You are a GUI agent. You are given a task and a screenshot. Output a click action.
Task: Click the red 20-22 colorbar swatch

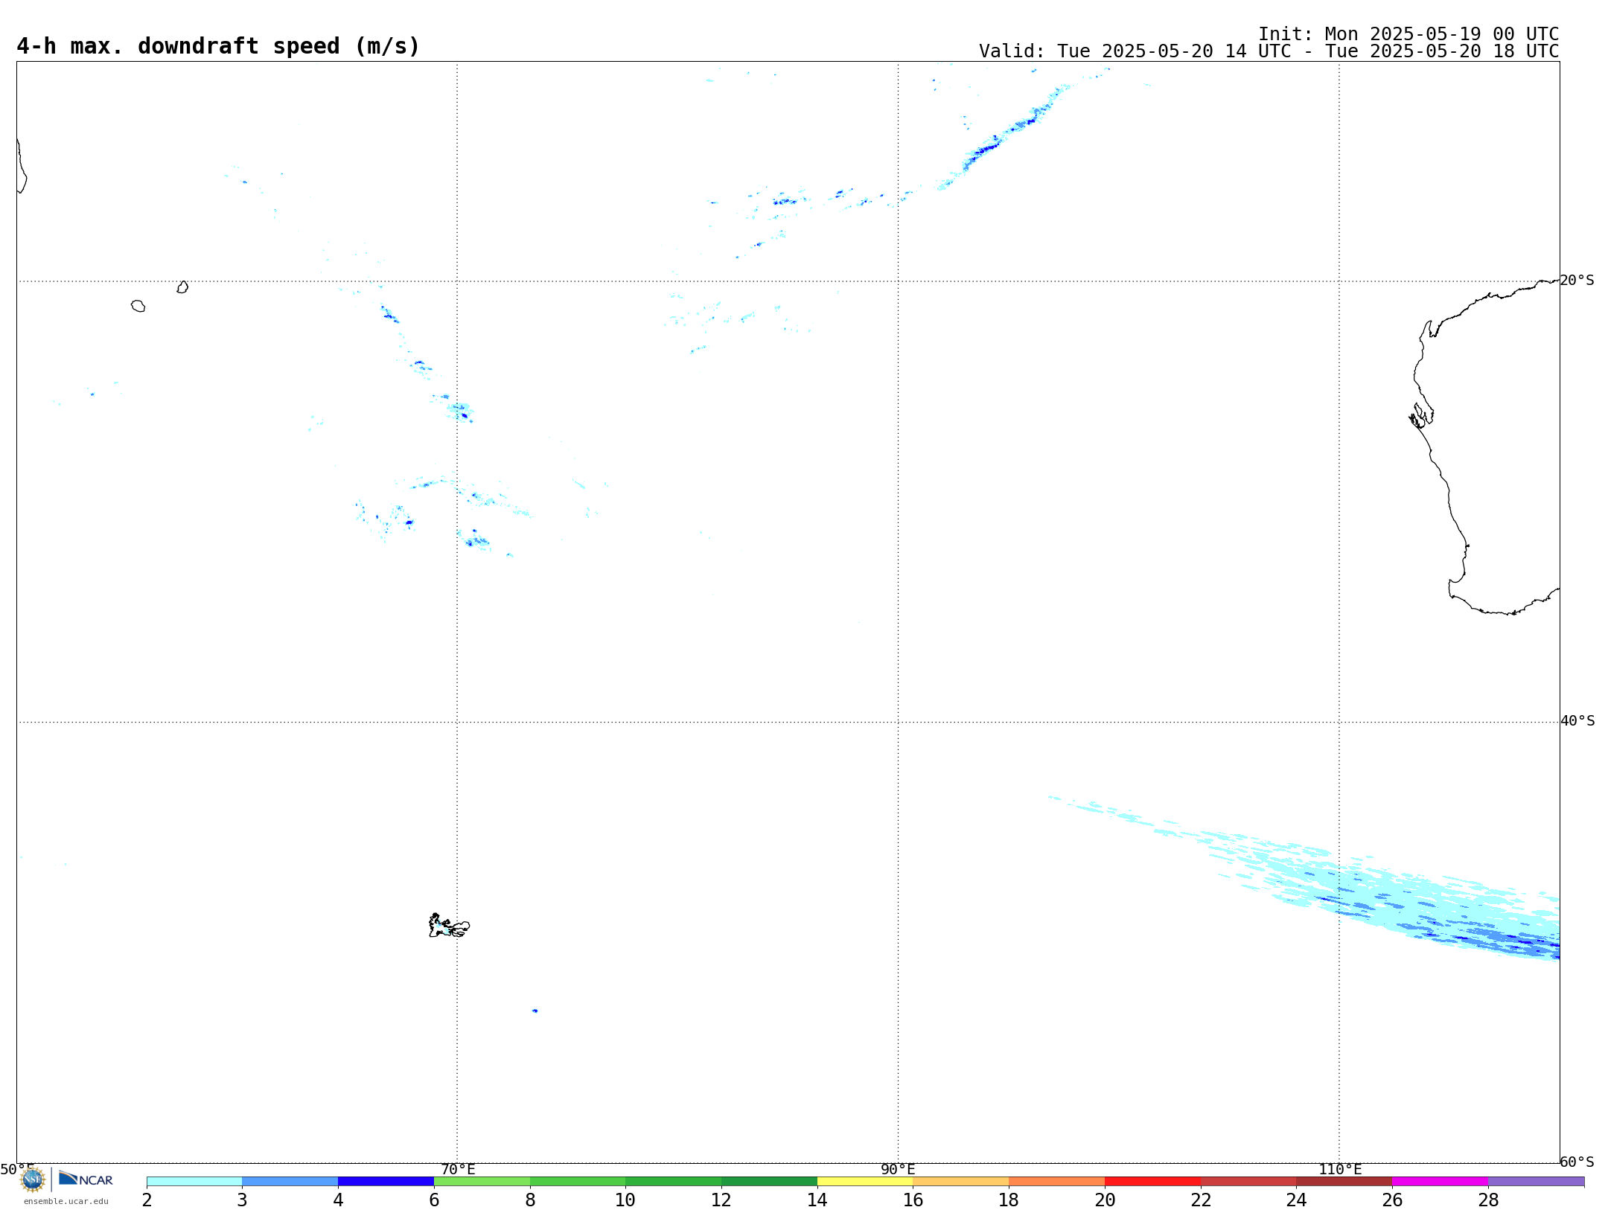pyautogui.click(x=1152, y=1181)
